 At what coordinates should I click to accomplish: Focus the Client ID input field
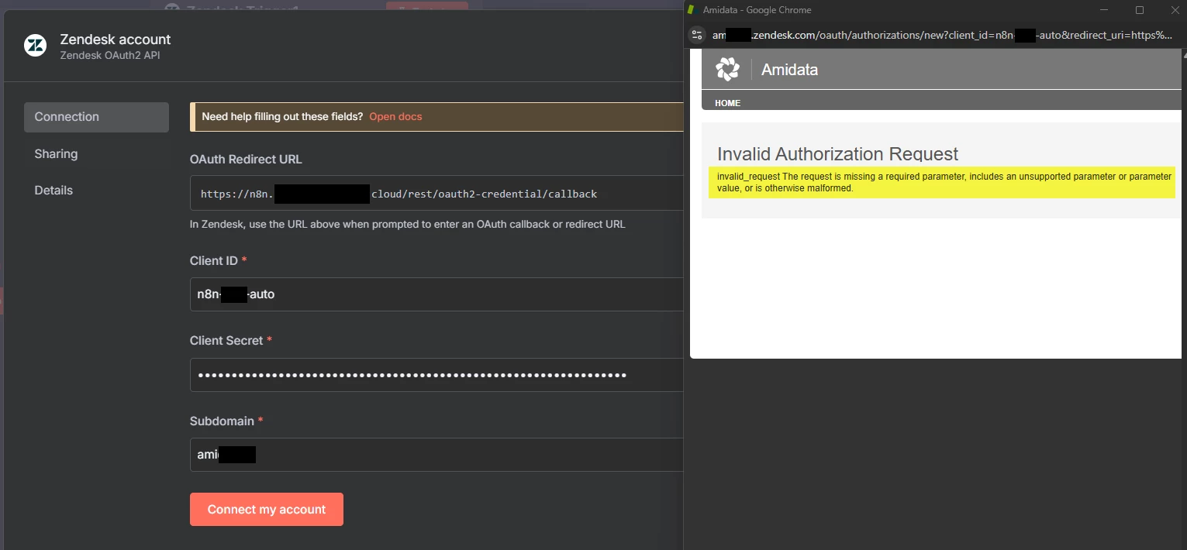click(436, 294)
